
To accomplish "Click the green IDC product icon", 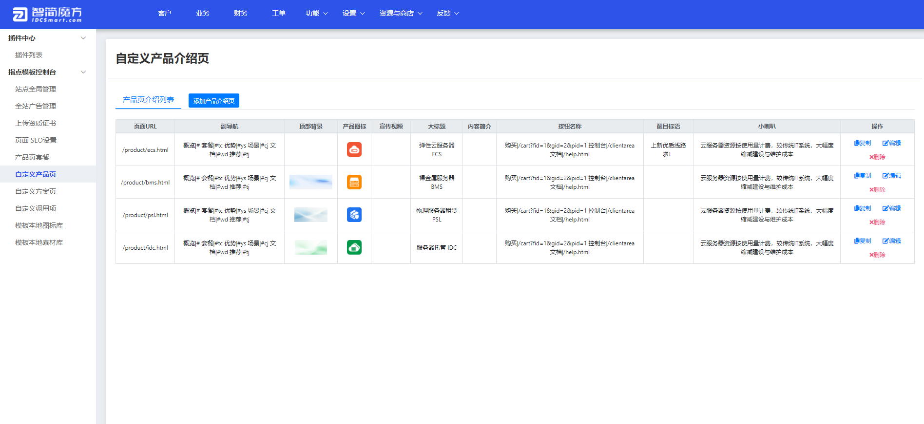I will 354,247.
